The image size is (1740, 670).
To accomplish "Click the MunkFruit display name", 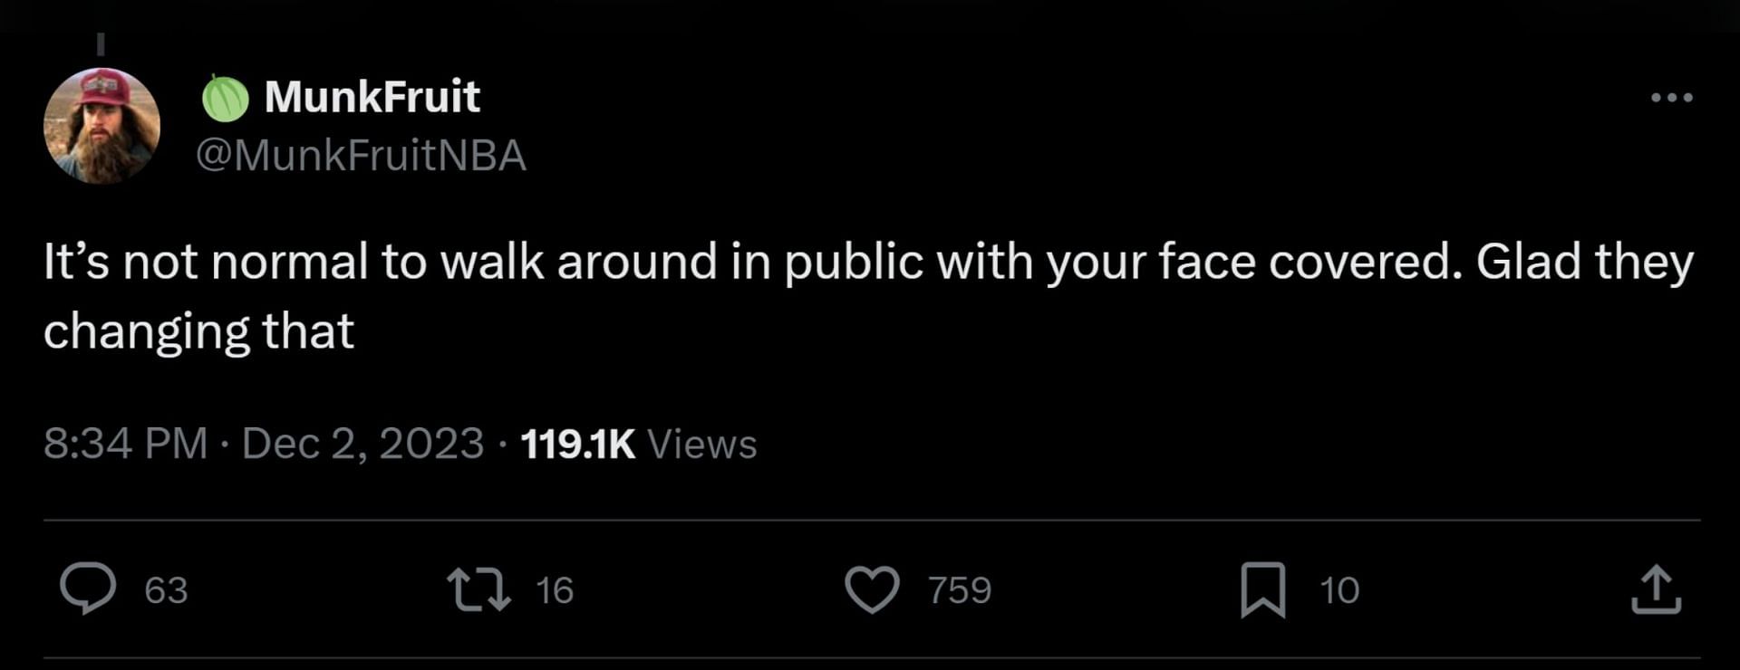I will coord(372,96).
